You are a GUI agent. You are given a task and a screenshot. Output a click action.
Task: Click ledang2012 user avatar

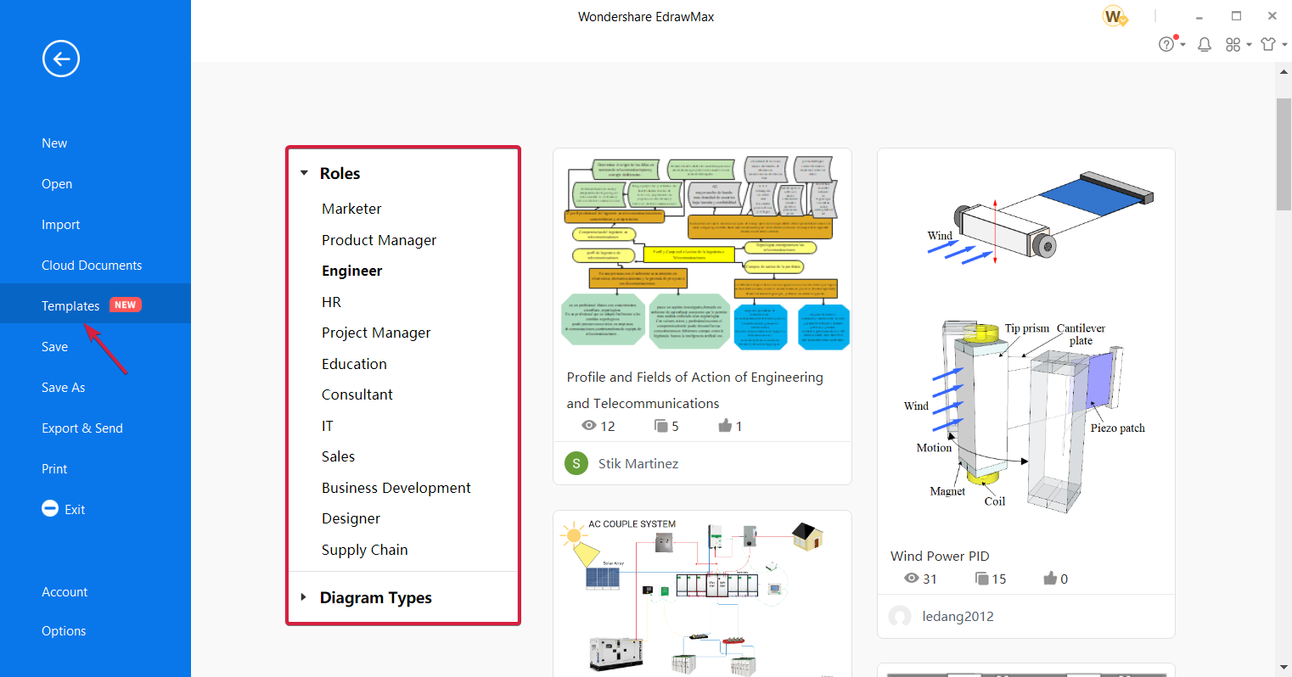pyautogui.click(x=900, y=616)
